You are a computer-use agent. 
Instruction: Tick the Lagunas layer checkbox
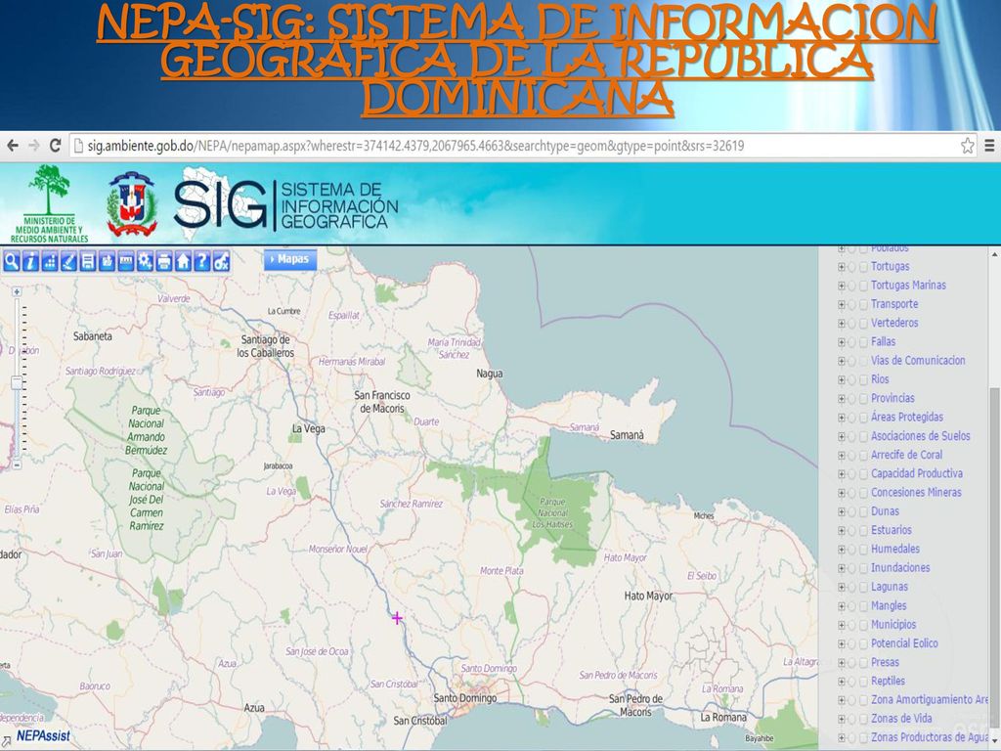(863, 587)
